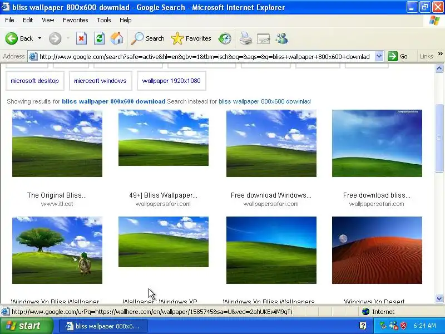Click the 6:24 AM system clock
Viewport: 445px width, 334px height.
(424, 326)
